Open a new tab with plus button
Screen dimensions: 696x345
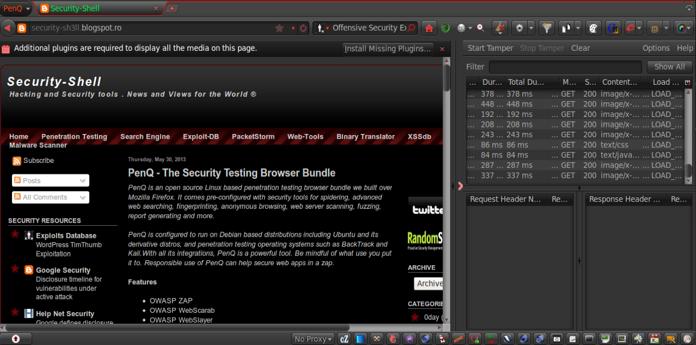coord(172,8)
